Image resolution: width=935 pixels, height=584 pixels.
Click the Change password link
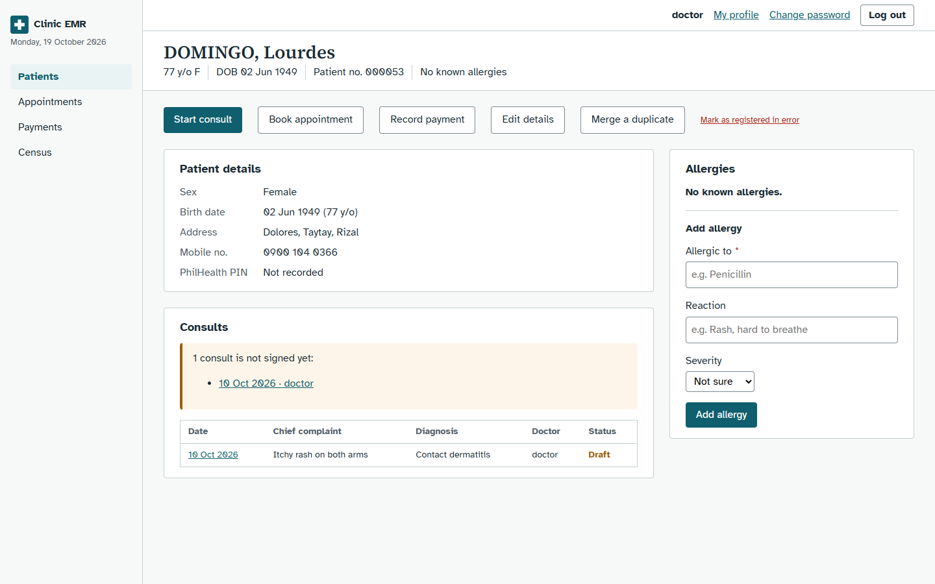pyautogui.click(x=810, y=15)
